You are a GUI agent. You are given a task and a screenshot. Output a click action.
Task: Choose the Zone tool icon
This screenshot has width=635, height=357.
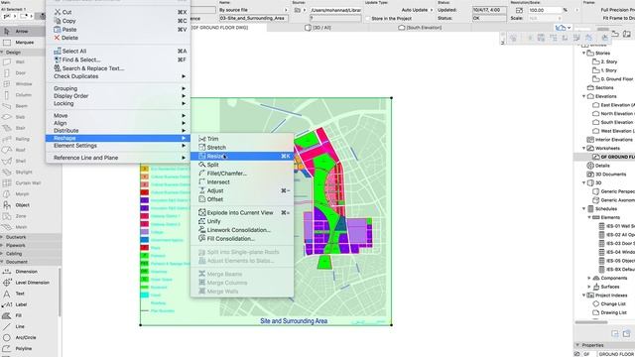[x=7, y=216]
